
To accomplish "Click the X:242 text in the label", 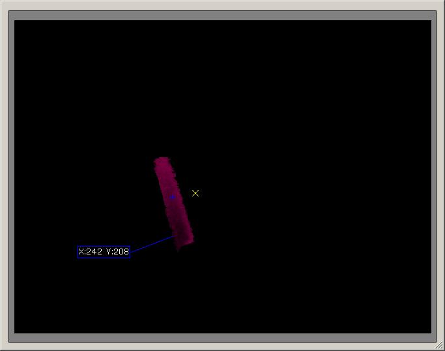I will pyautogui.click(x=91, y=252).
